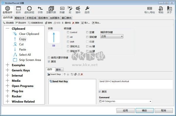Screen dimensions: 176x116
Task: Switch to the 脚本 script tab
Action: [59, 70]
